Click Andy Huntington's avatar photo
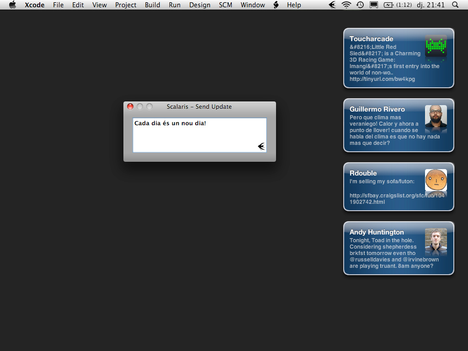 436,239
